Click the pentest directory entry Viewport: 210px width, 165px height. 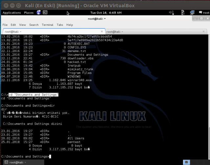[74, 142]
